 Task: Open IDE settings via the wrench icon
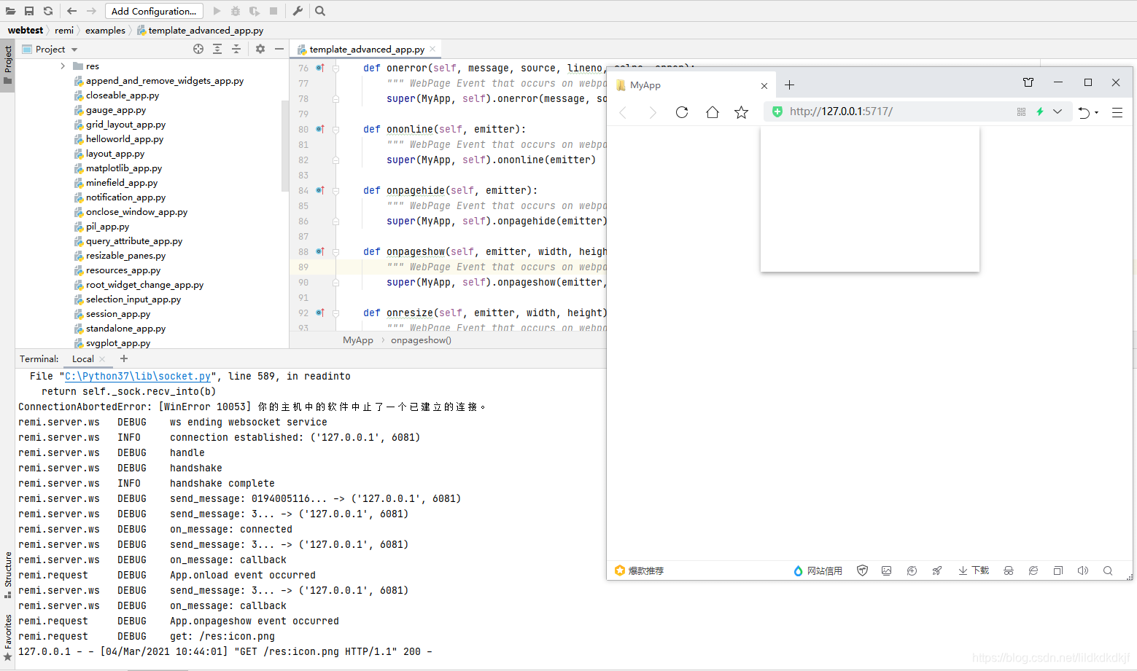tap(298, 11)
